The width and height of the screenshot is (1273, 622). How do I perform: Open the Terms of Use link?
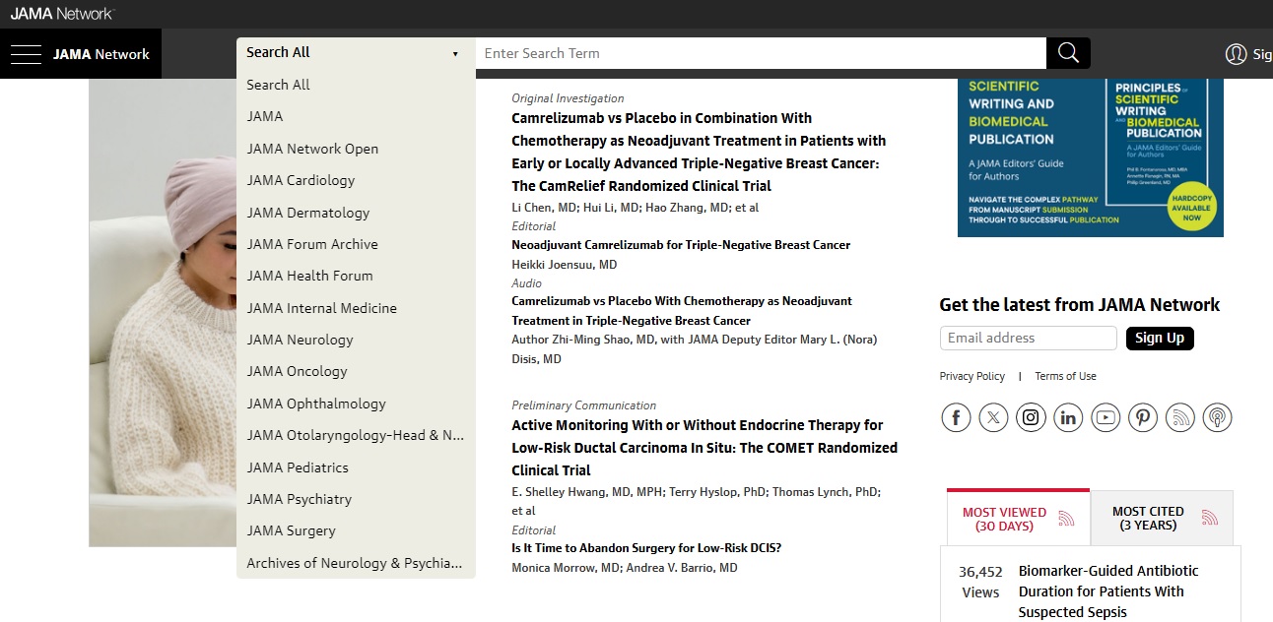click(x=1065, y=376)
